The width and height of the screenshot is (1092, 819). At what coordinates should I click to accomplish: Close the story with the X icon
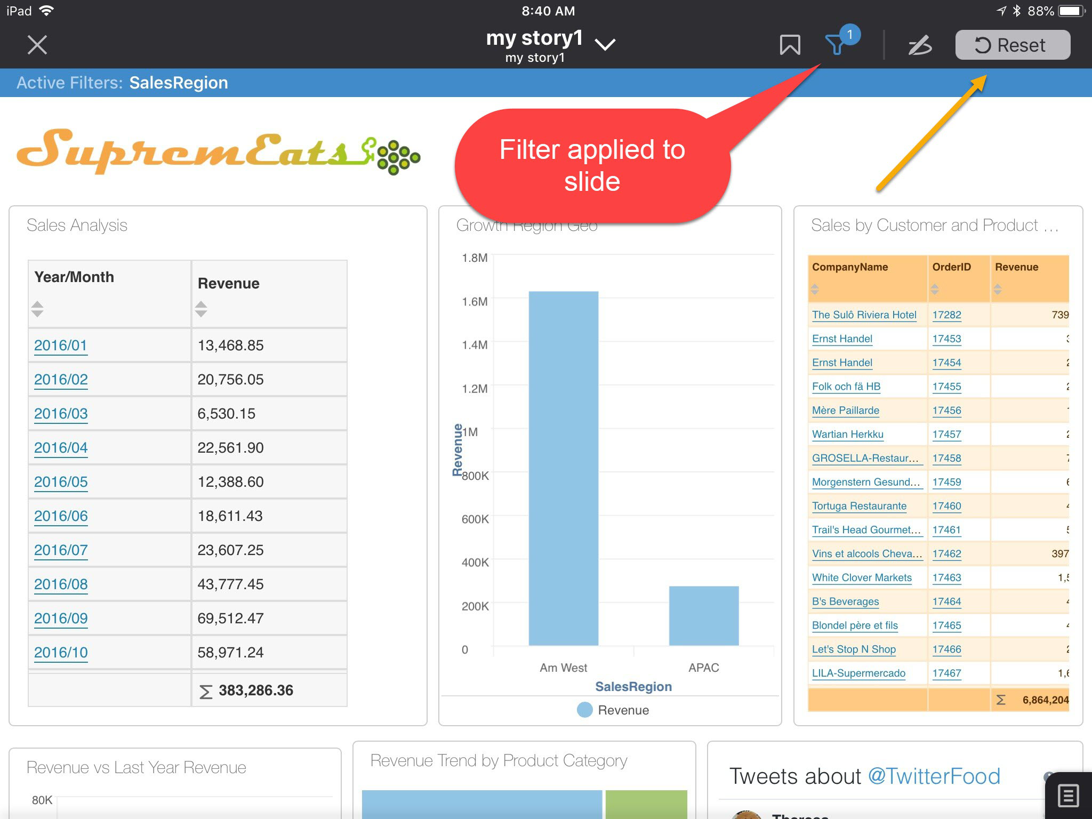37,45
